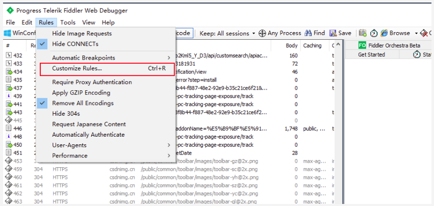
Task: Close the open Rules menu
Action: click(x=46, y=22)
